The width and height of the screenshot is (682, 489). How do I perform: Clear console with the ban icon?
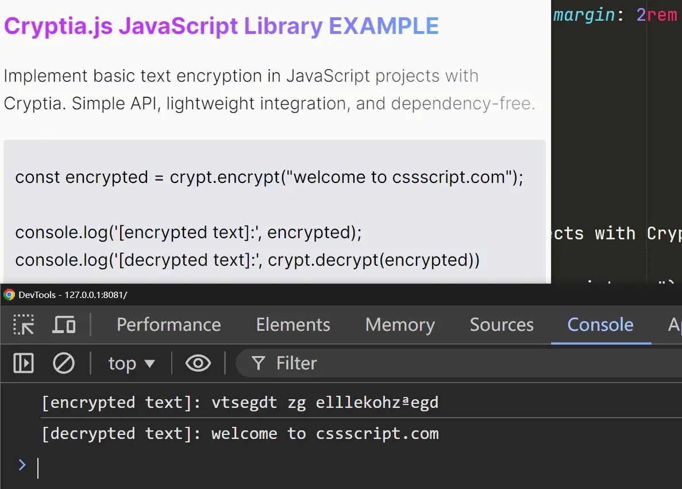click(64, 363)
